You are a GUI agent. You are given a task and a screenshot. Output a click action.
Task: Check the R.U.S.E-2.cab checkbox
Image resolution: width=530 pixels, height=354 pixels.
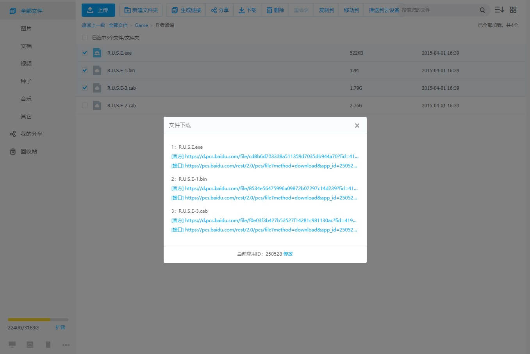coord(85,105)
